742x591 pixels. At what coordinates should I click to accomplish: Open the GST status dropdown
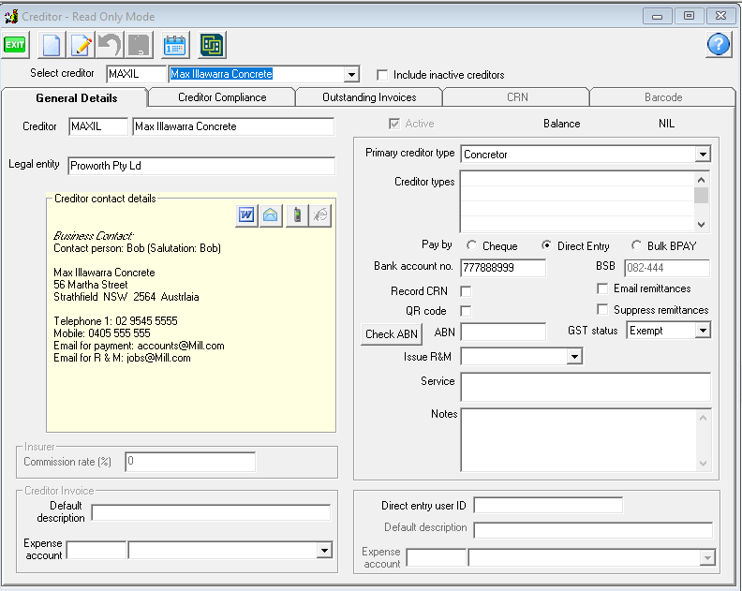pos(703,331)
